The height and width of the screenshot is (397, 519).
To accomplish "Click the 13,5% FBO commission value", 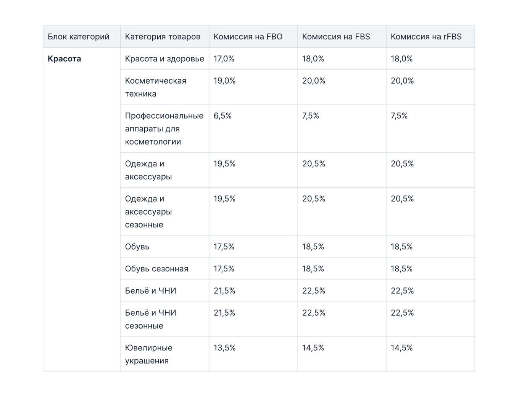I will 224,348.
